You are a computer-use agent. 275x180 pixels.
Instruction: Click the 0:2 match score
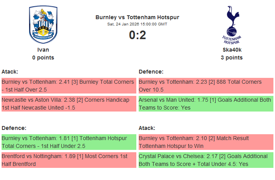(x=137, y=35)
